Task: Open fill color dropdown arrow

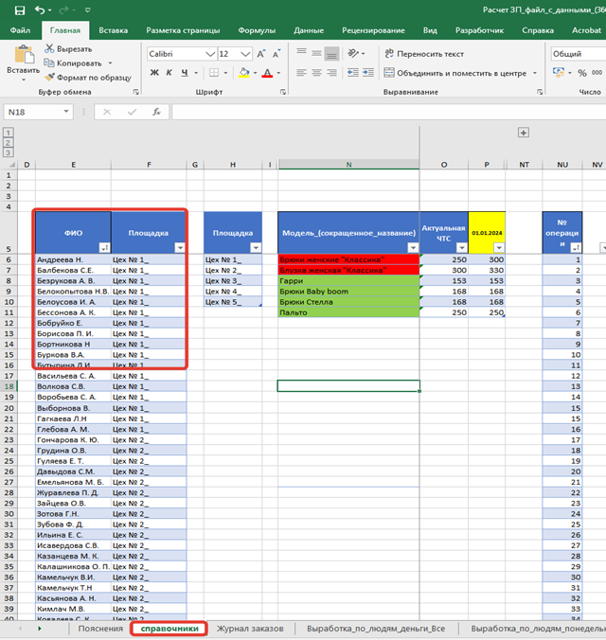Action: pyautogui.click(x=256, y=73)
